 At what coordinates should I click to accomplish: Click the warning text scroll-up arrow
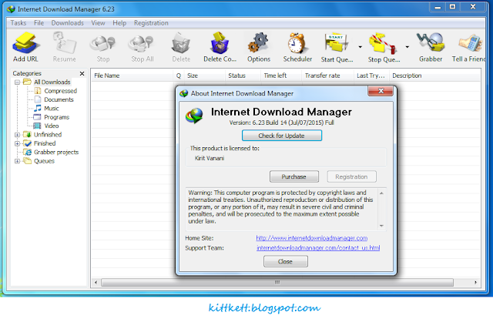381,193
